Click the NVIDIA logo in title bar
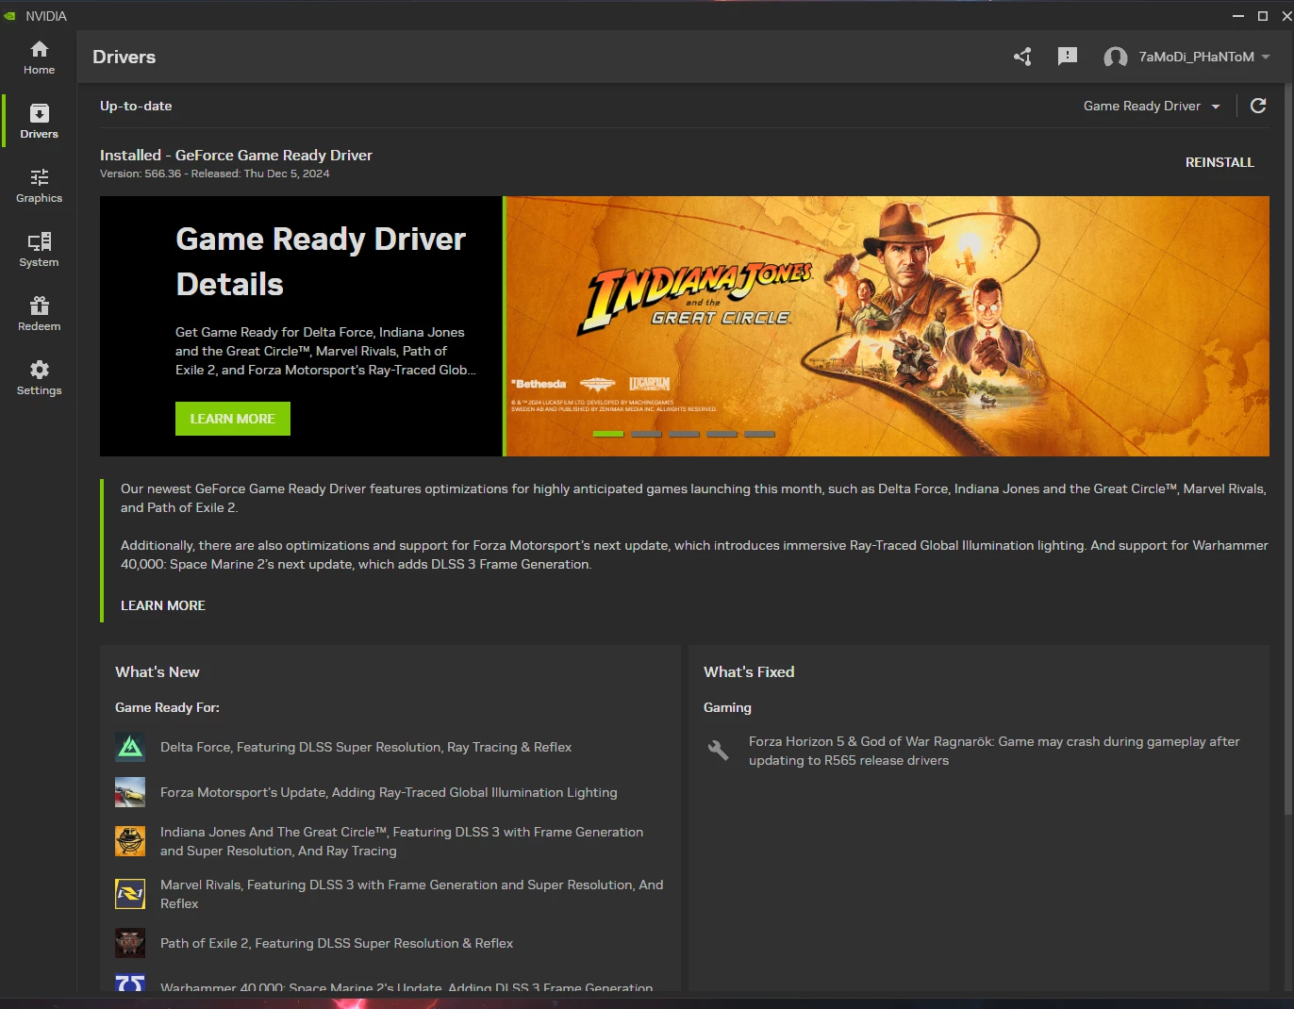The width and height of the screenshot is (1294, 1009). click(10, 16)
